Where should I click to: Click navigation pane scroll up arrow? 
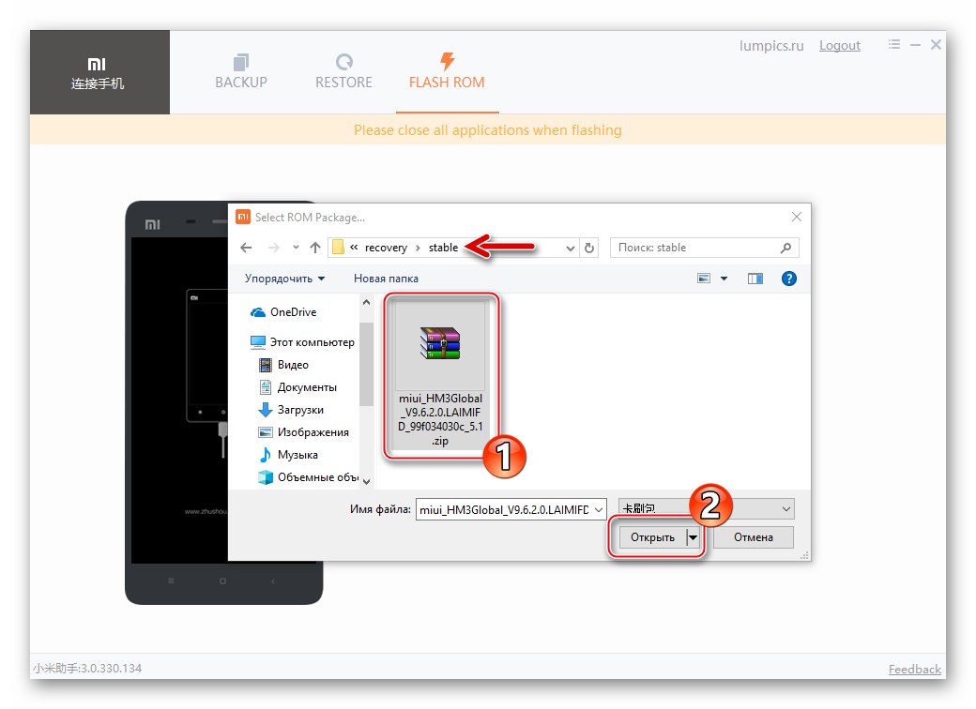click(366, 302)
